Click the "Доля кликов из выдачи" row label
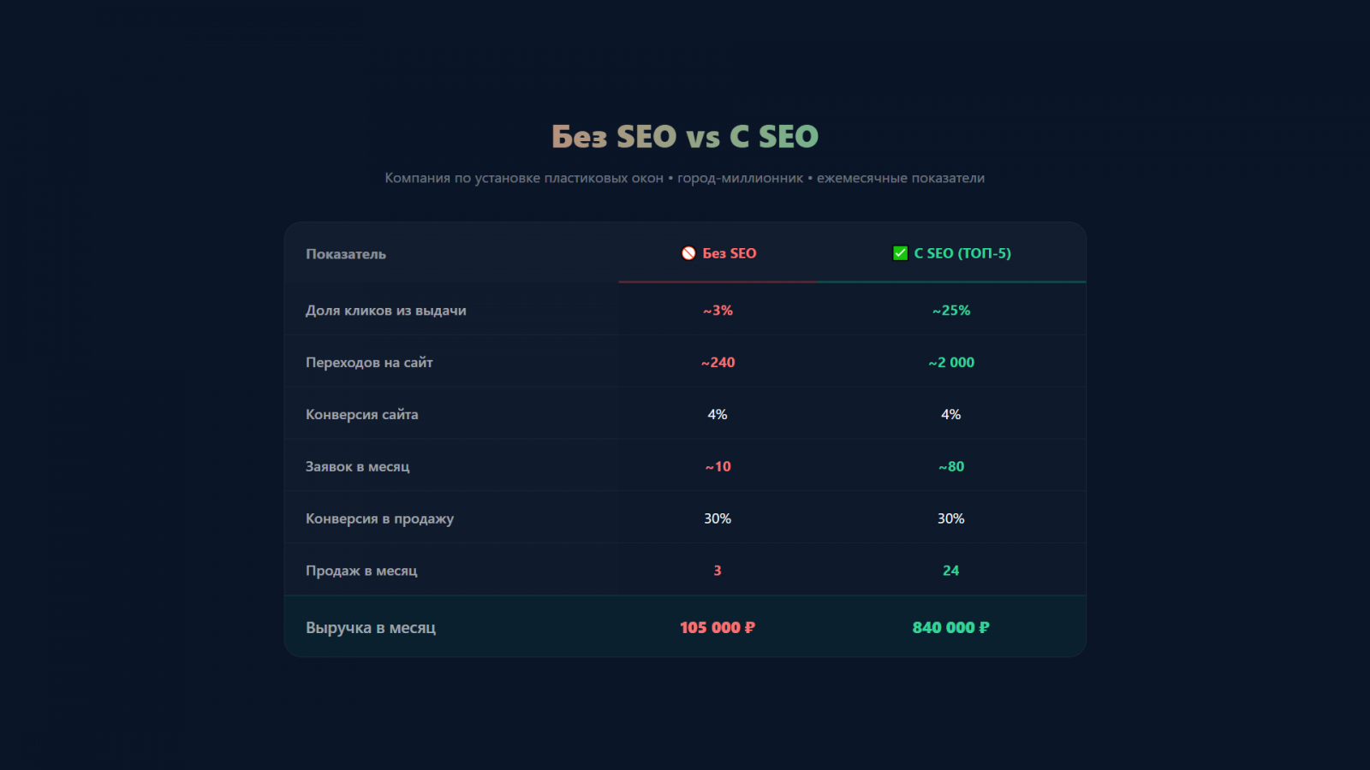Screen dimensions: 1370x770 point(386,311)
